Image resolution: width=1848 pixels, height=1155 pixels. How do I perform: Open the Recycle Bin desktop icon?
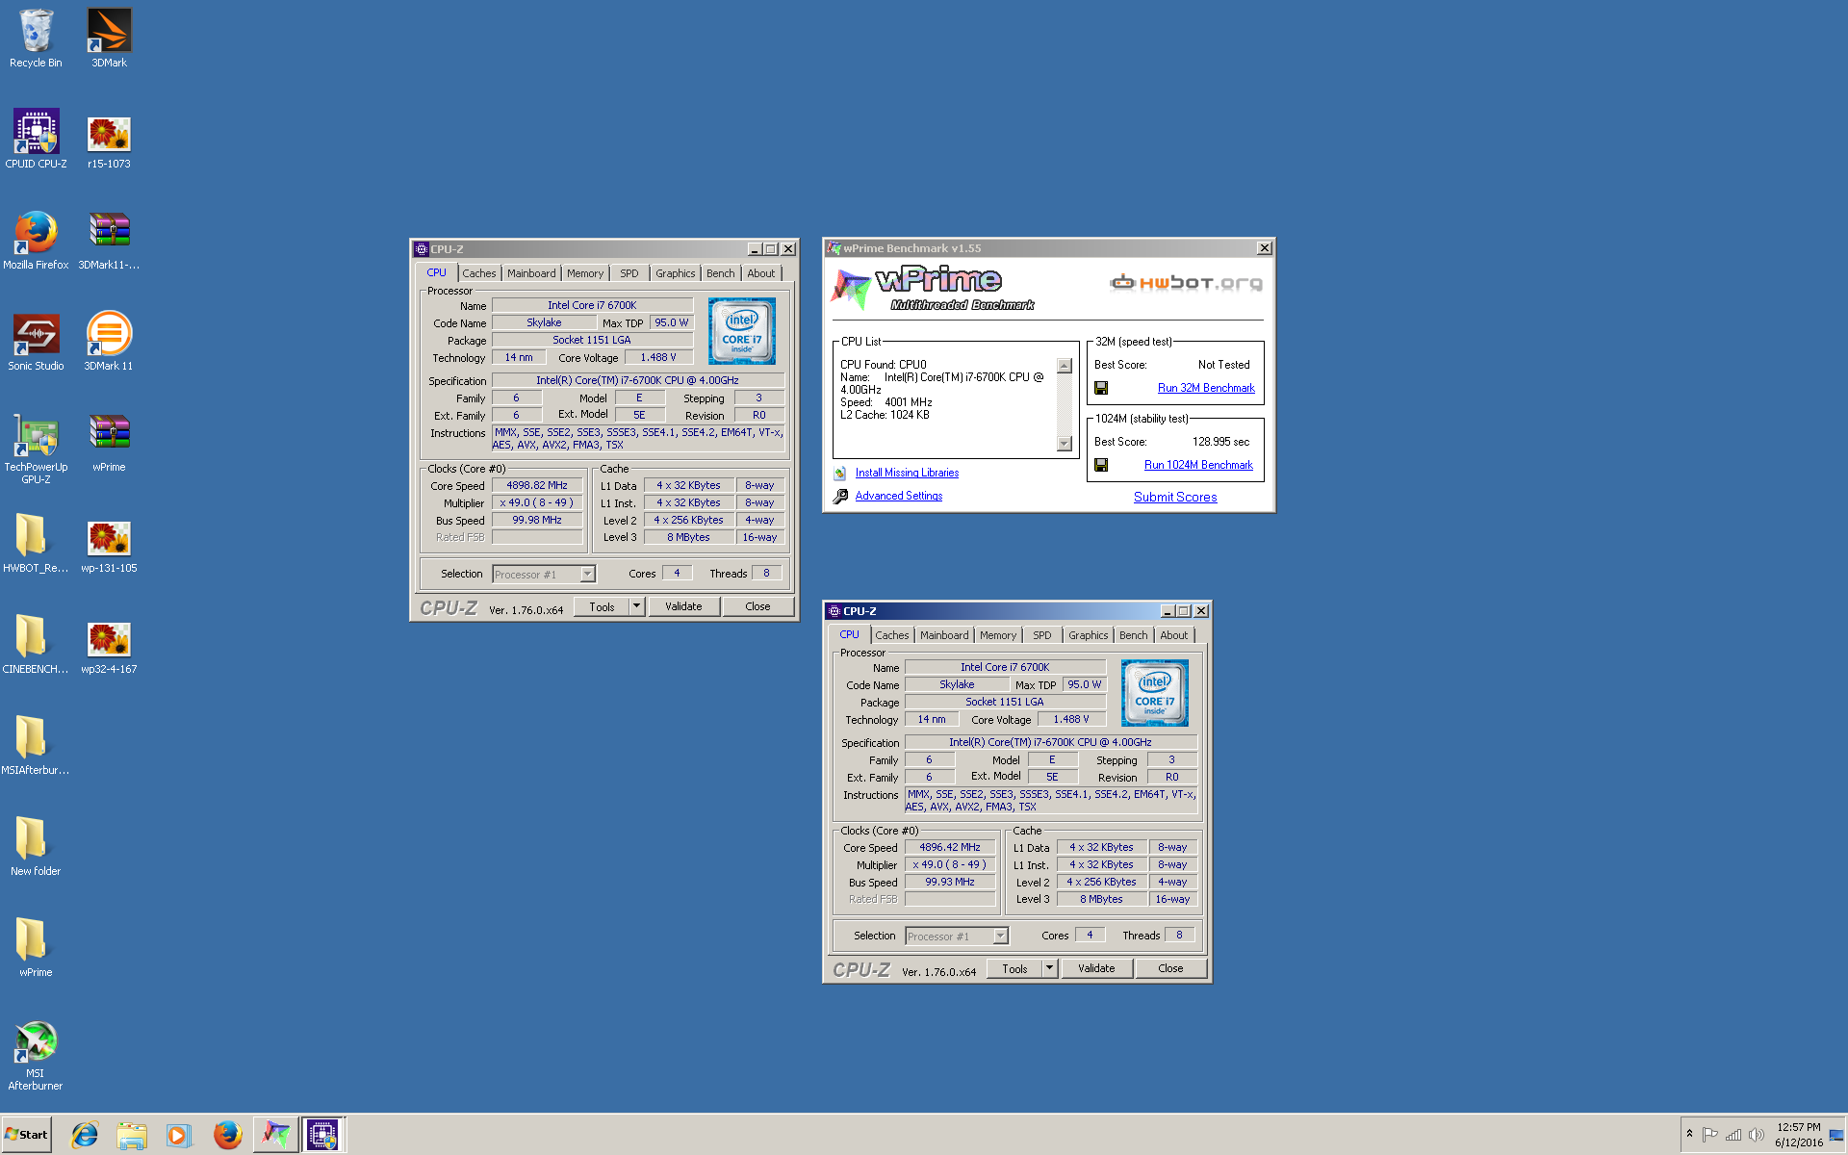click(36, 38)
